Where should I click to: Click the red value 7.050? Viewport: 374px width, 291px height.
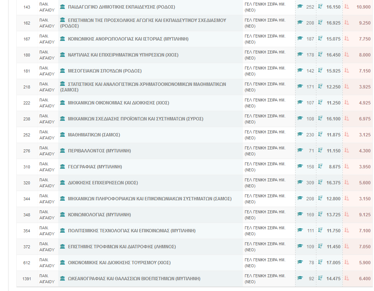coord(365,247)
